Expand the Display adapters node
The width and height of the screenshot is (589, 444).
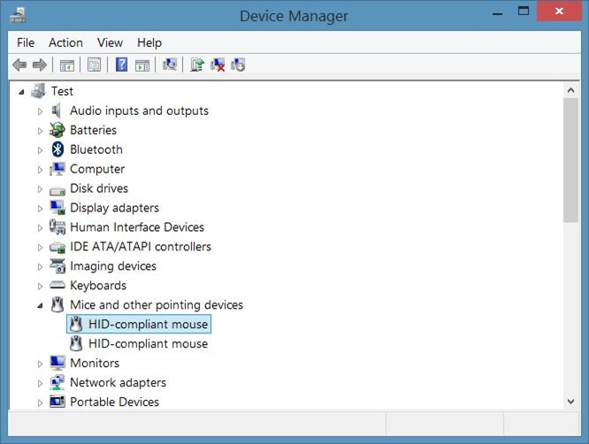click(40, 208)
